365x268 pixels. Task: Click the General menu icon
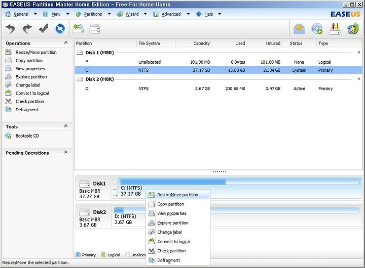(x=8, y=14)
